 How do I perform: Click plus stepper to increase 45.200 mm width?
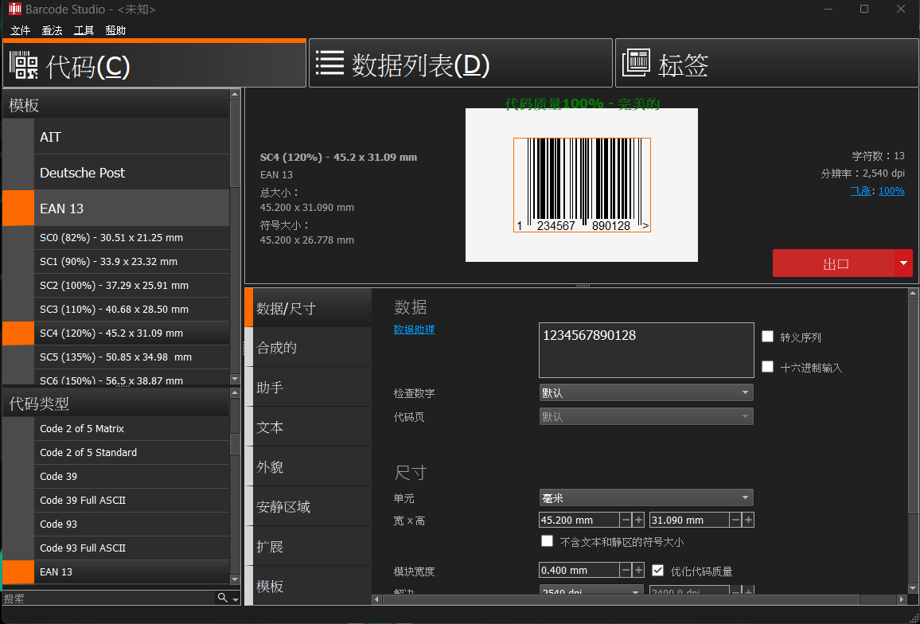pyautogui.click(x=637, y=520)
